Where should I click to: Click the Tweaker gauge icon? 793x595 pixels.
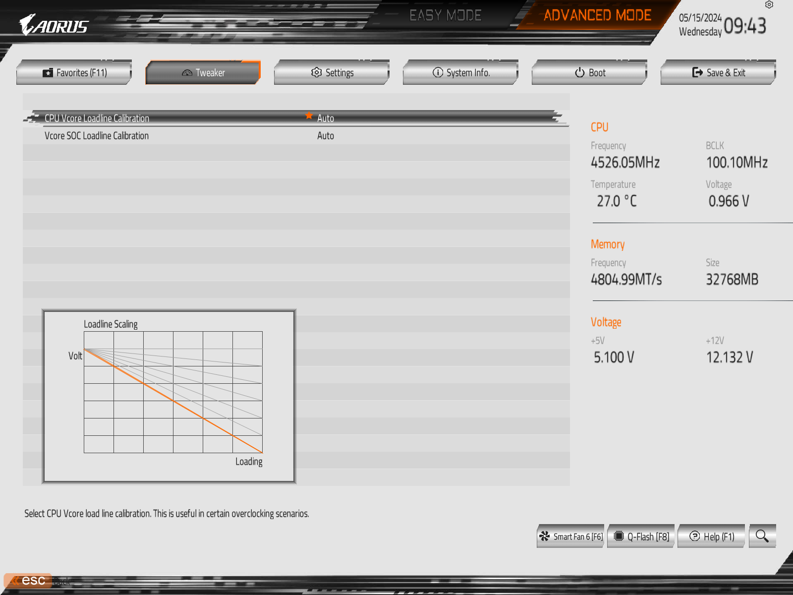pyautogui.click(x=187, y=73)
